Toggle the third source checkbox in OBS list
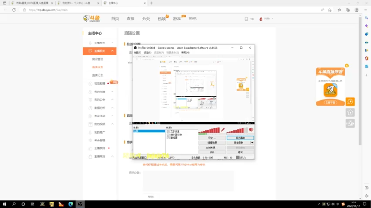The image size is (371, 208). 168,138
